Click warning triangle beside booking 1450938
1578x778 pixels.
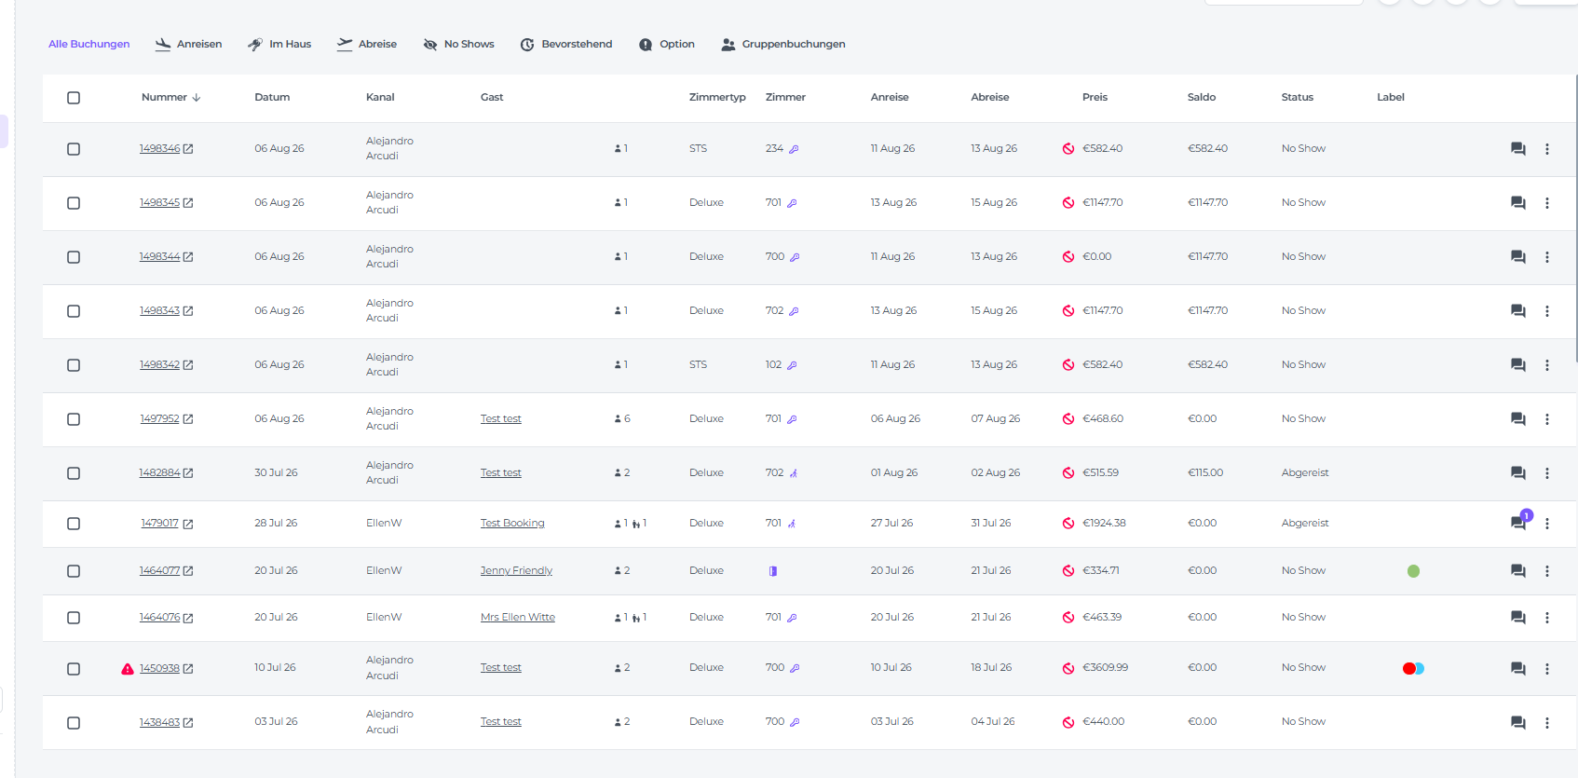click(x=128, y=669)
